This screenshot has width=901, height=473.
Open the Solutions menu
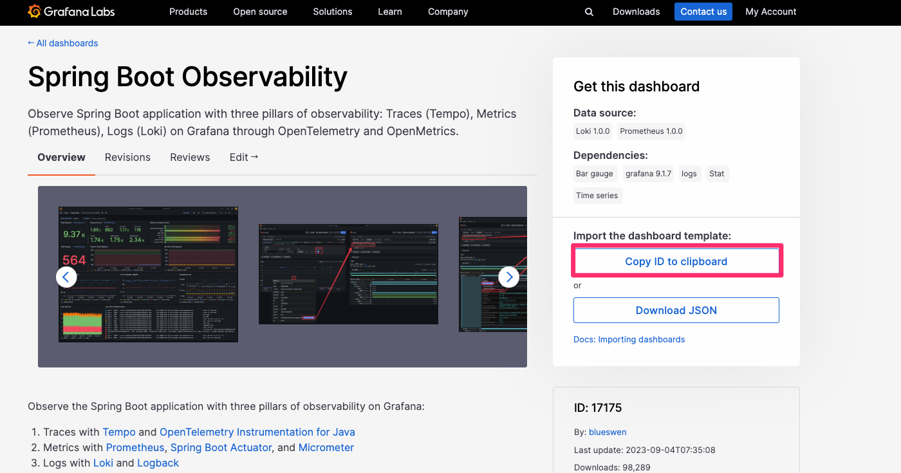tap(333, 12)
